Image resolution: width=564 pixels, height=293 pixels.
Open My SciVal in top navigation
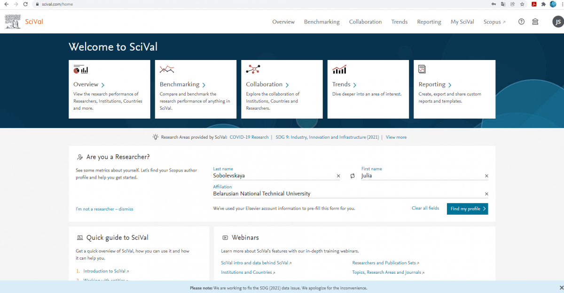point(462,22)
